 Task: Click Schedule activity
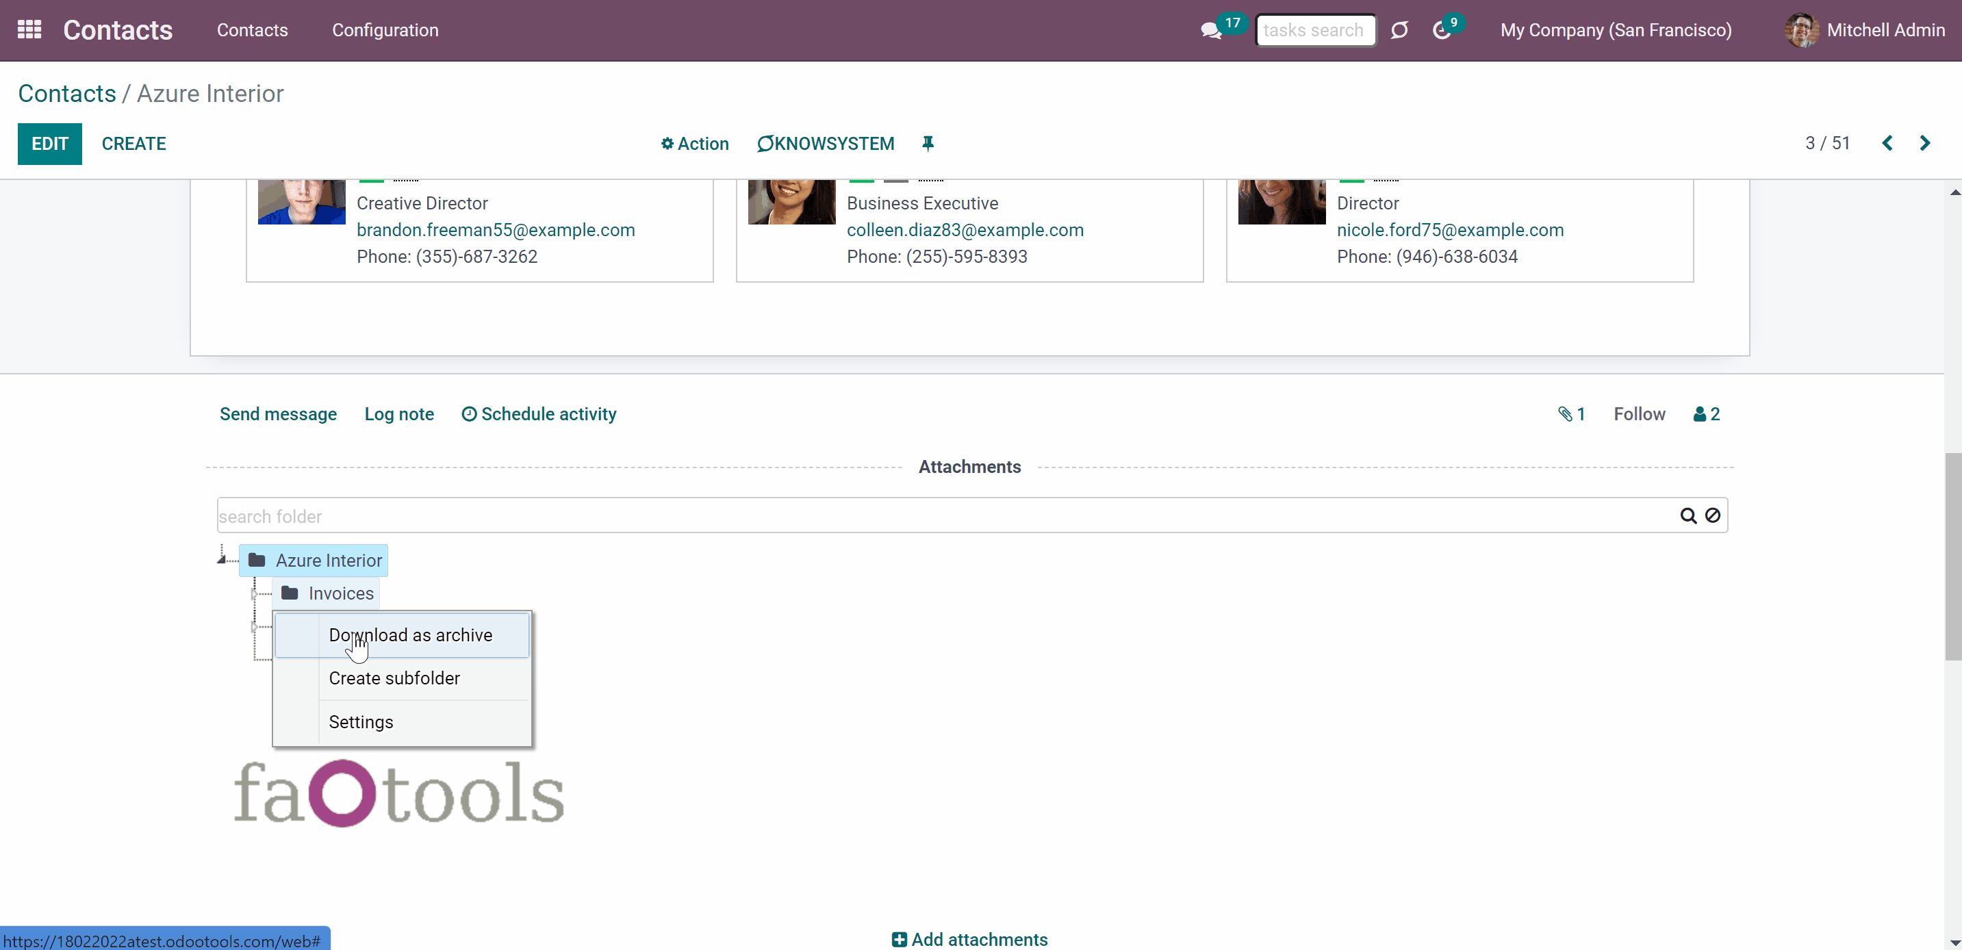pos(539,414)
